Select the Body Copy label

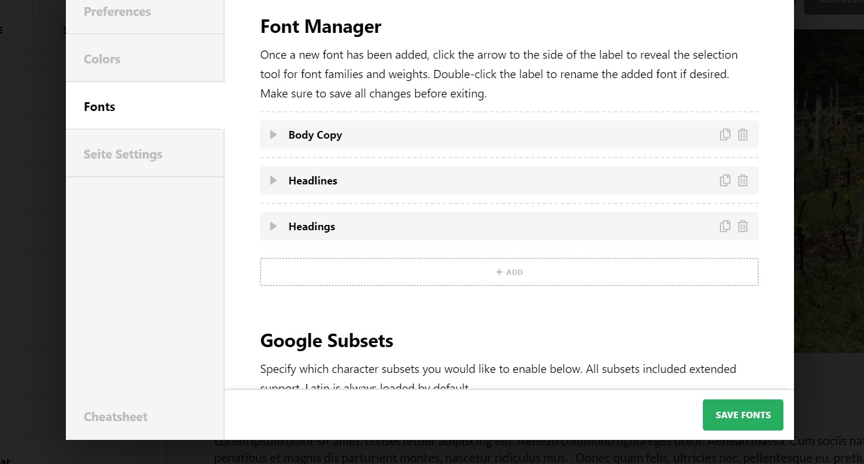(x=315, y=135)
